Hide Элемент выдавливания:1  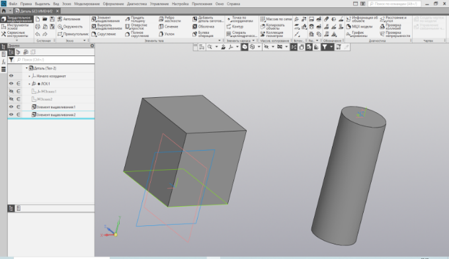[x=11, y=107]
